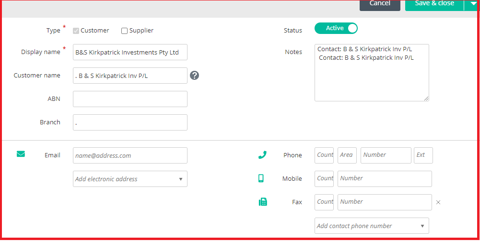
Task: Click the Status label
Action: [x=293, y=30]
